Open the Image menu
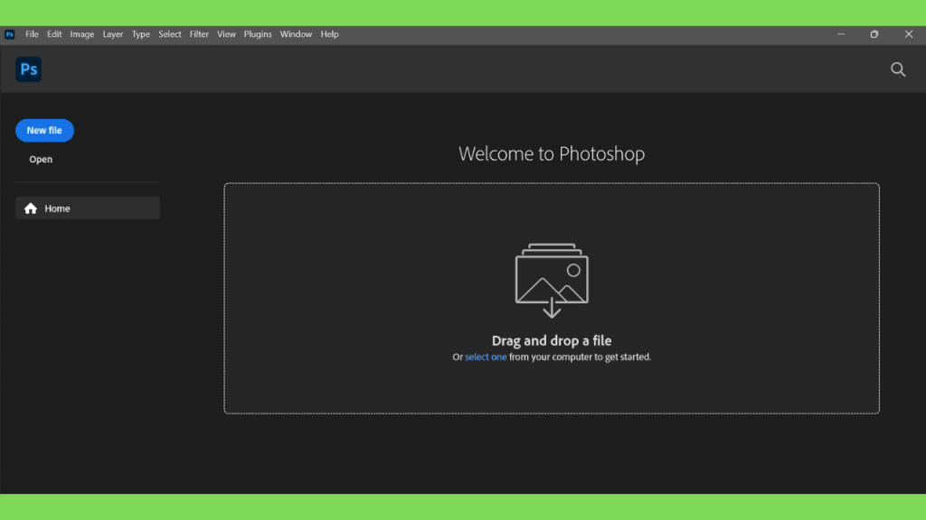The image size is (926, 520). point(82,34)
